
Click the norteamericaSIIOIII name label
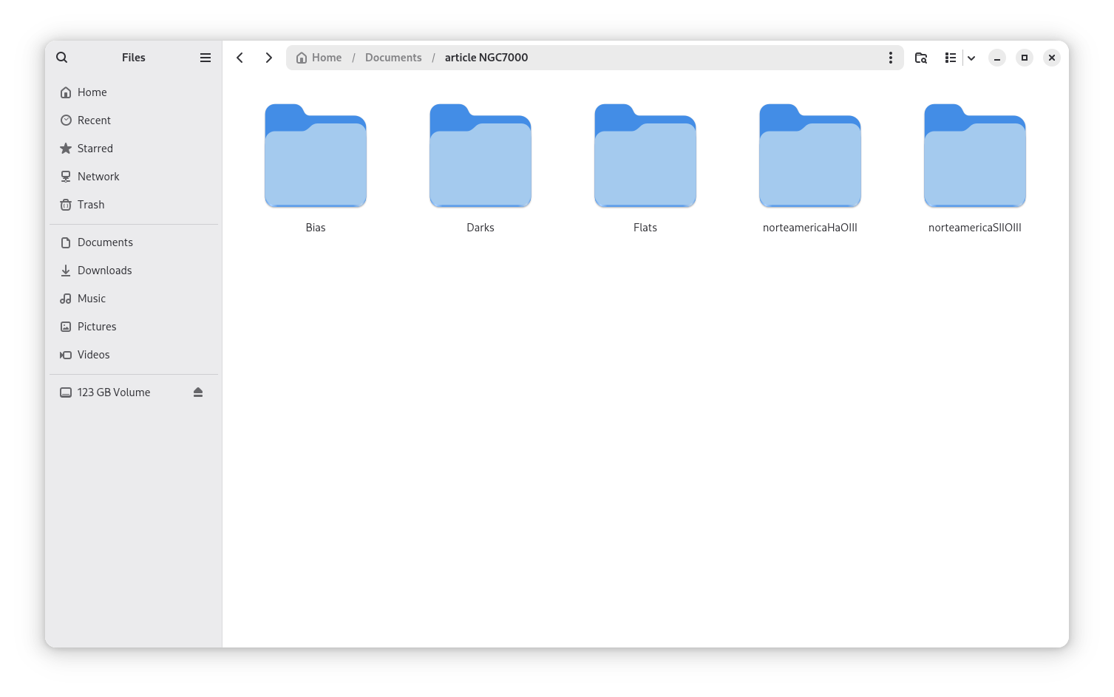(975, 228)
